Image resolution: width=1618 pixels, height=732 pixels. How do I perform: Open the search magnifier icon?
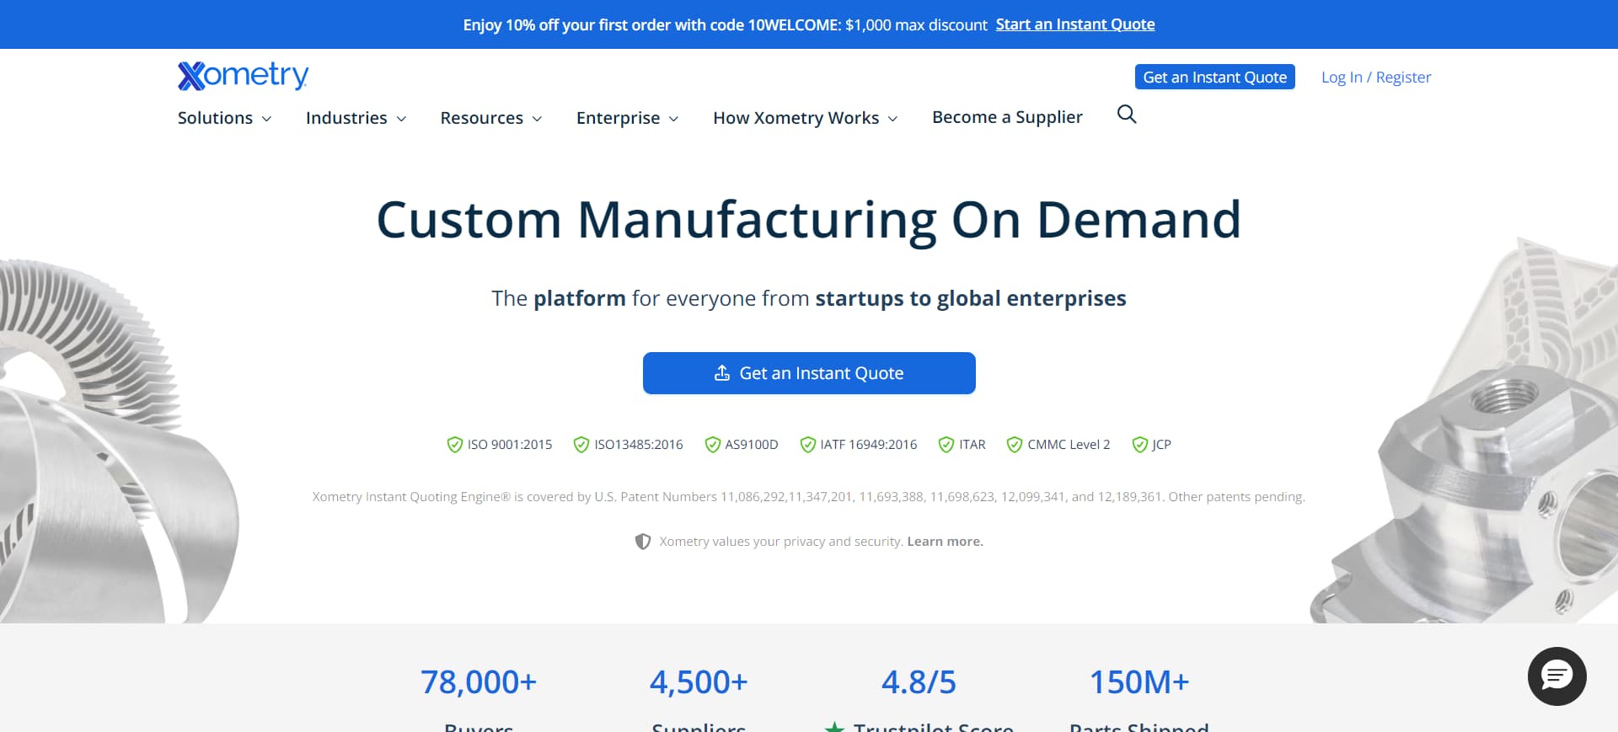click(1127, 115)
